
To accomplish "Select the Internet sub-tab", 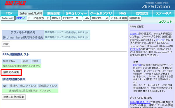I will pyautogui.click(x=8, y=18).
